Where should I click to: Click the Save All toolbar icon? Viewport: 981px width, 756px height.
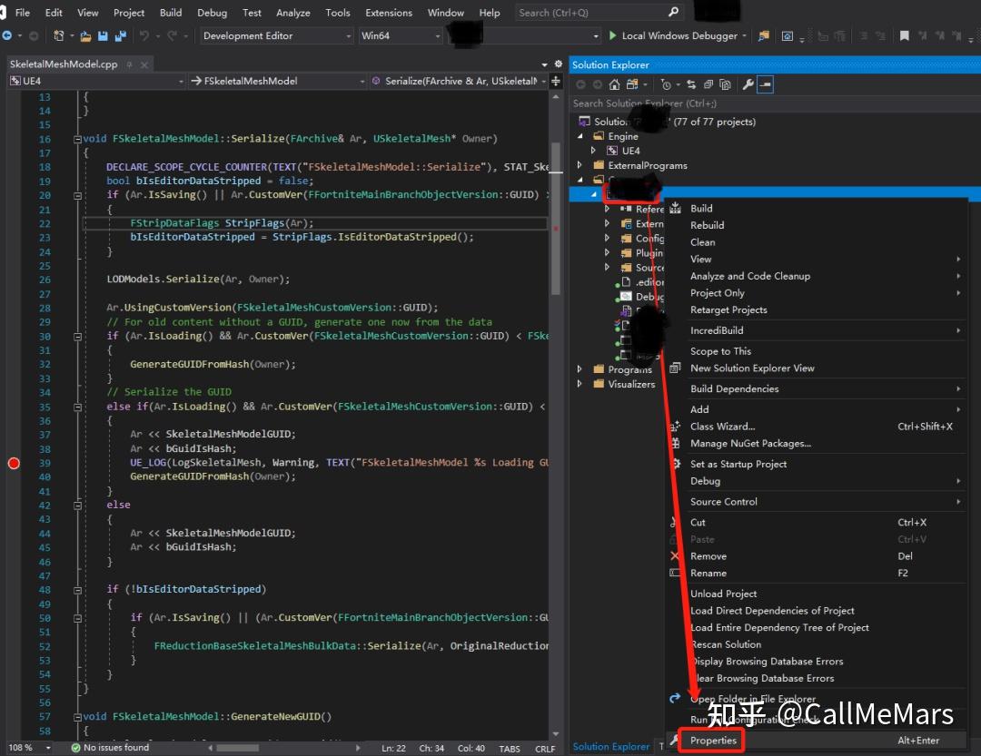point(120,36)
